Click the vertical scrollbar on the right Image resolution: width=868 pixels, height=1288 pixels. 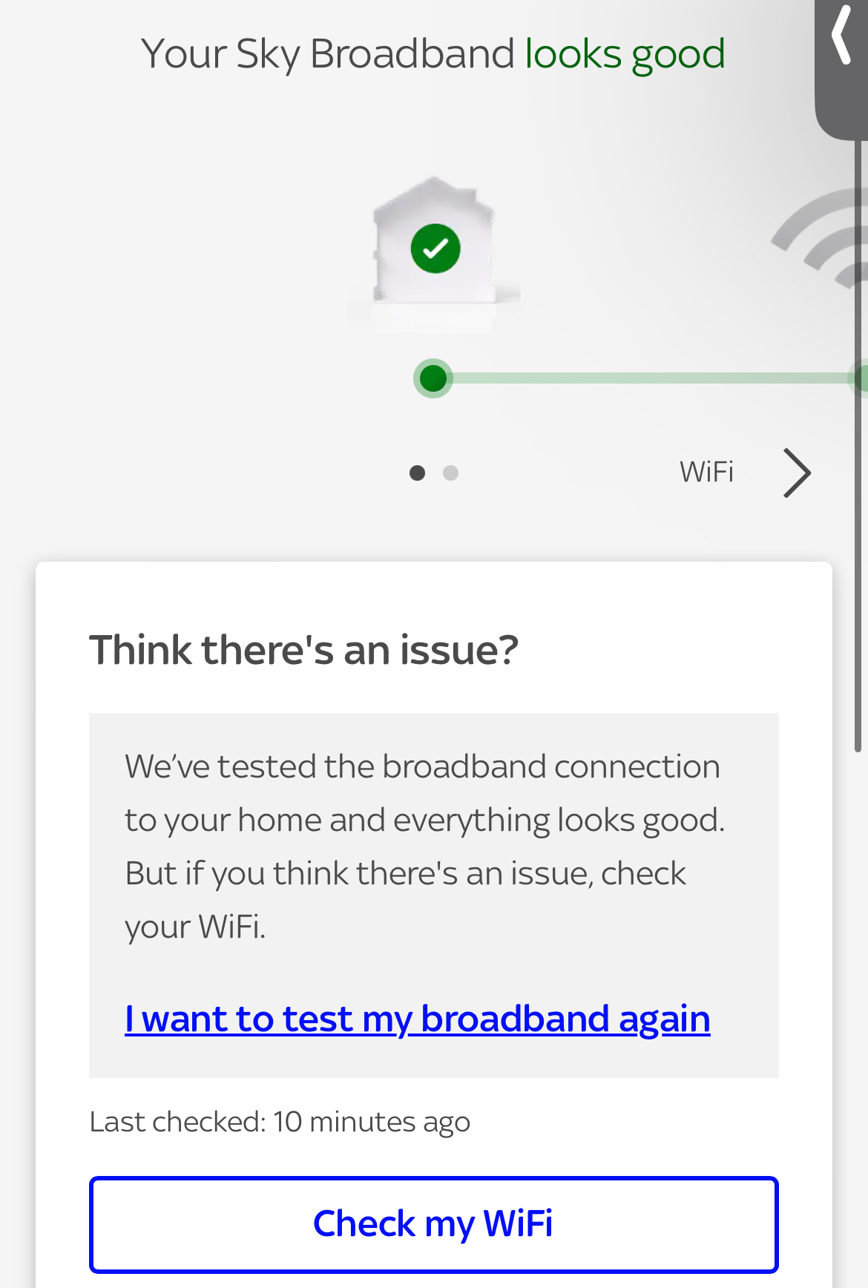(x=858, y=445)
